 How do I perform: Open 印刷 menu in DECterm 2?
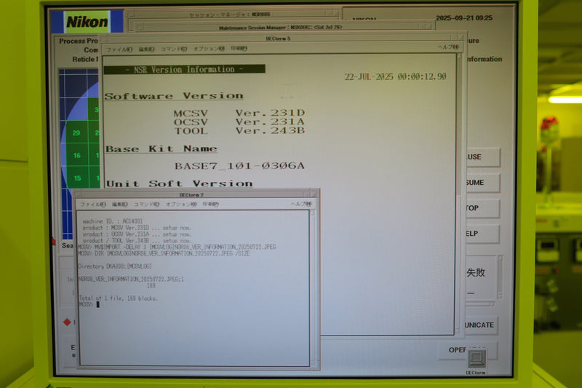click(211, 205)
